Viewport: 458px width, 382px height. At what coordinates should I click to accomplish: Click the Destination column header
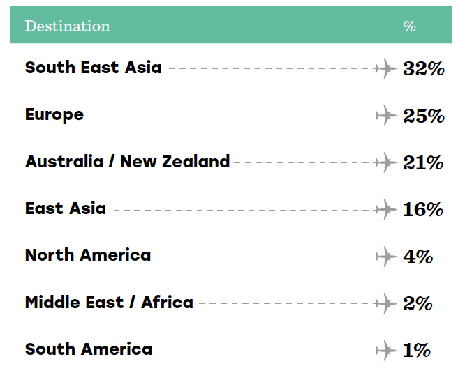point(68,26)
